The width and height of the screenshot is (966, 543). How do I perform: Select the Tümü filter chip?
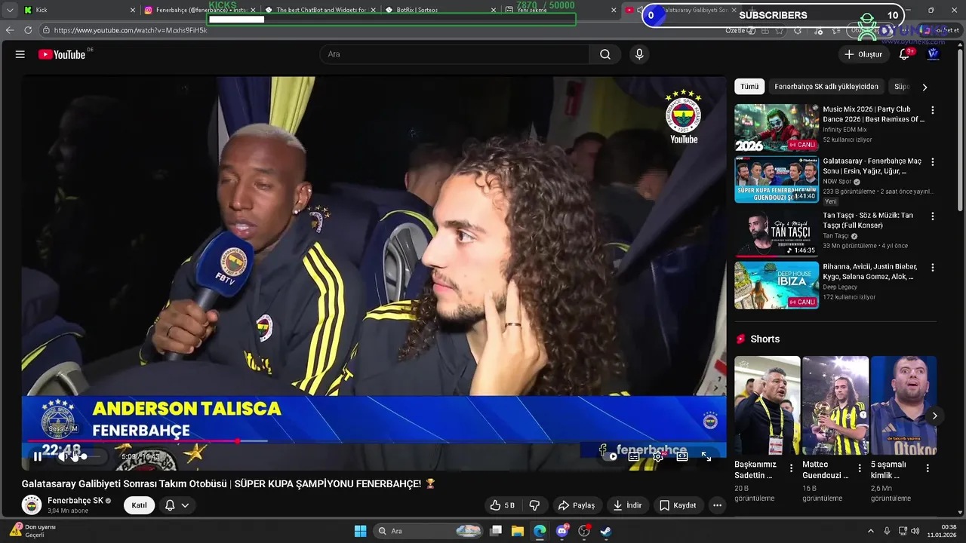pos(749,87)
